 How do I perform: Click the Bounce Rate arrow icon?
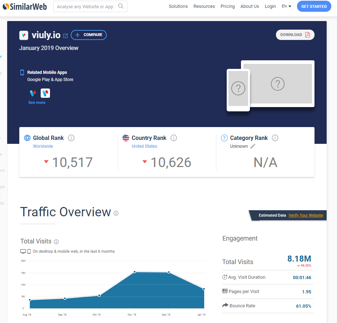coord(225,305)
